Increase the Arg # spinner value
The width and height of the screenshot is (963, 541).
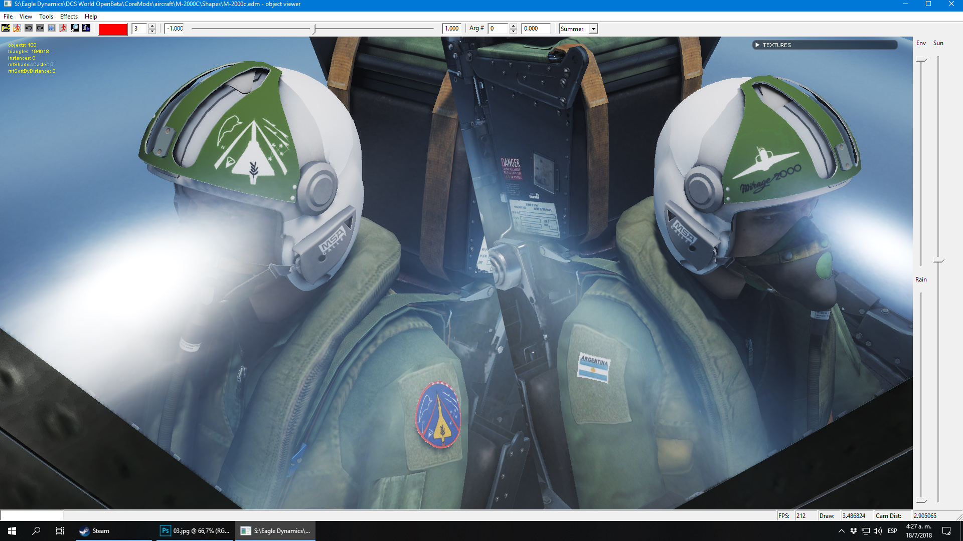[x=513, y=26]
